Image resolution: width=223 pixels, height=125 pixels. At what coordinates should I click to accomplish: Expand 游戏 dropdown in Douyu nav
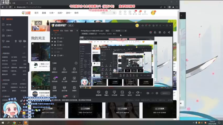(69, 13)
